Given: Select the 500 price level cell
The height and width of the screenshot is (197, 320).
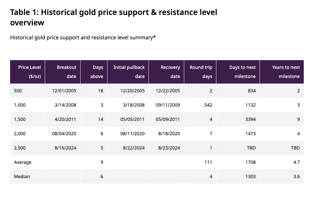Looking at the screenshot, I should (x=18, y=91).
